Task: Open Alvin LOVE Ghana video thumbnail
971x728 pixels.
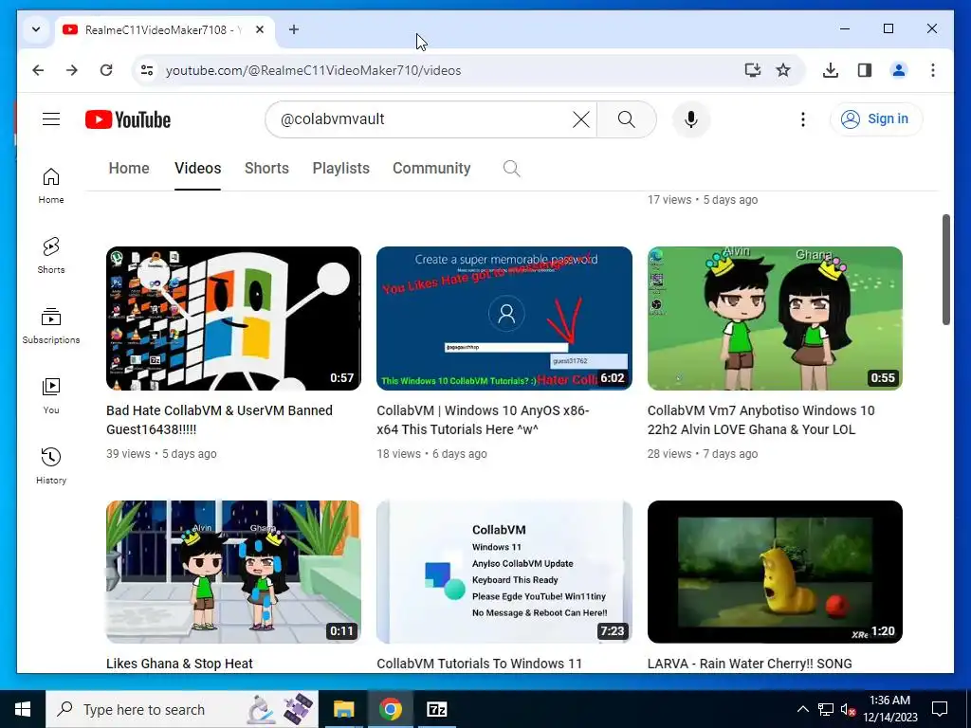Action: [775, 318]
